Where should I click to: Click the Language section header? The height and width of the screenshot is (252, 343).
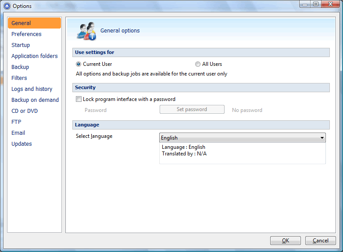click(x=201, y=125)
